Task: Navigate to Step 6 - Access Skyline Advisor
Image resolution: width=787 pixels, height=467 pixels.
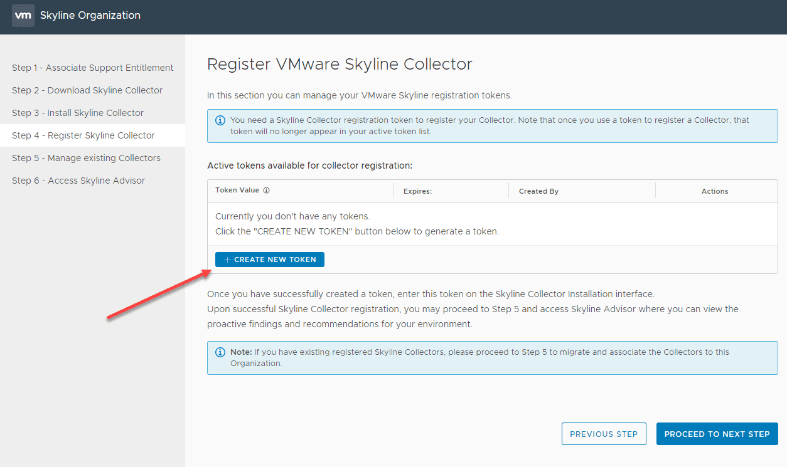Action: point(78,181)
